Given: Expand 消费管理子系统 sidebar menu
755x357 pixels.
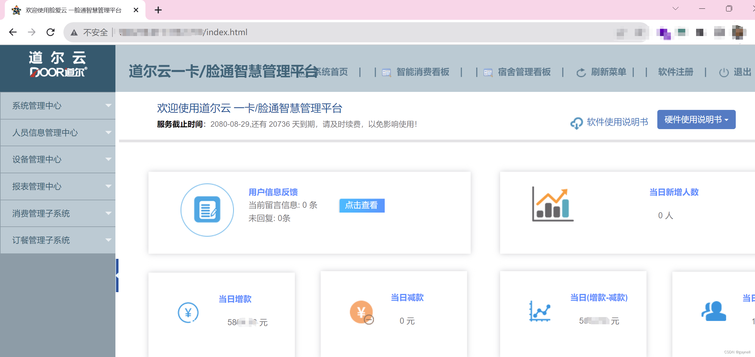Looking at the screenshot, I should tap(58, 213).
